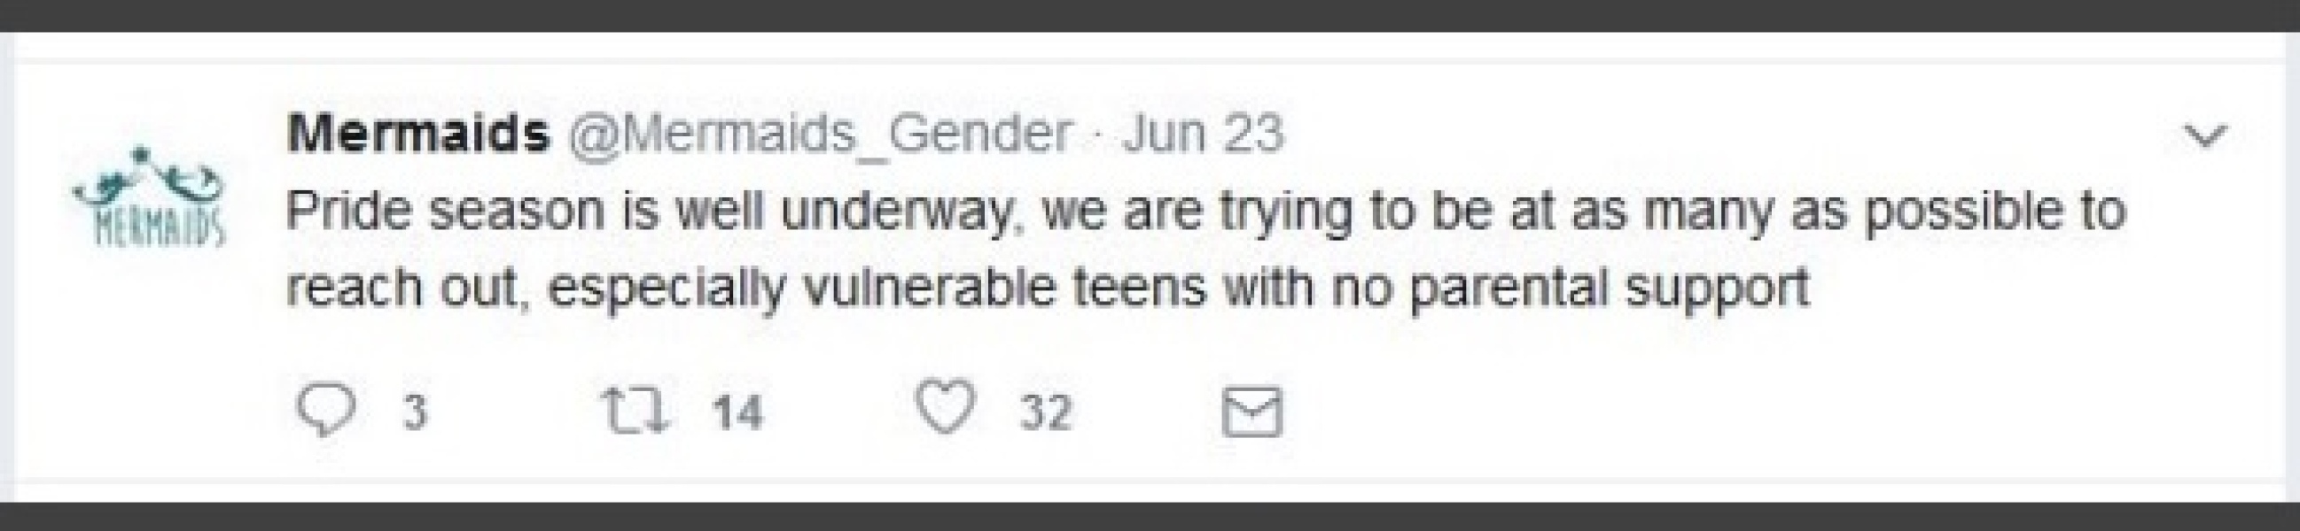2300x531 pixels.
Task: Click the dark bar below the tweet
Action: [1150, 517]
